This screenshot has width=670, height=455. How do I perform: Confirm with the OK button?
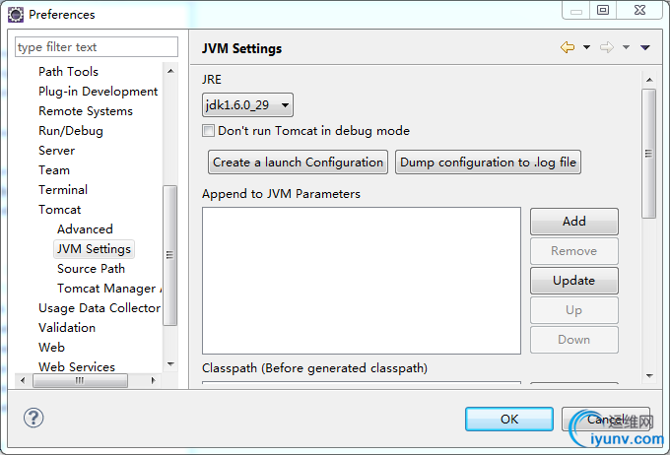[509, 420]
